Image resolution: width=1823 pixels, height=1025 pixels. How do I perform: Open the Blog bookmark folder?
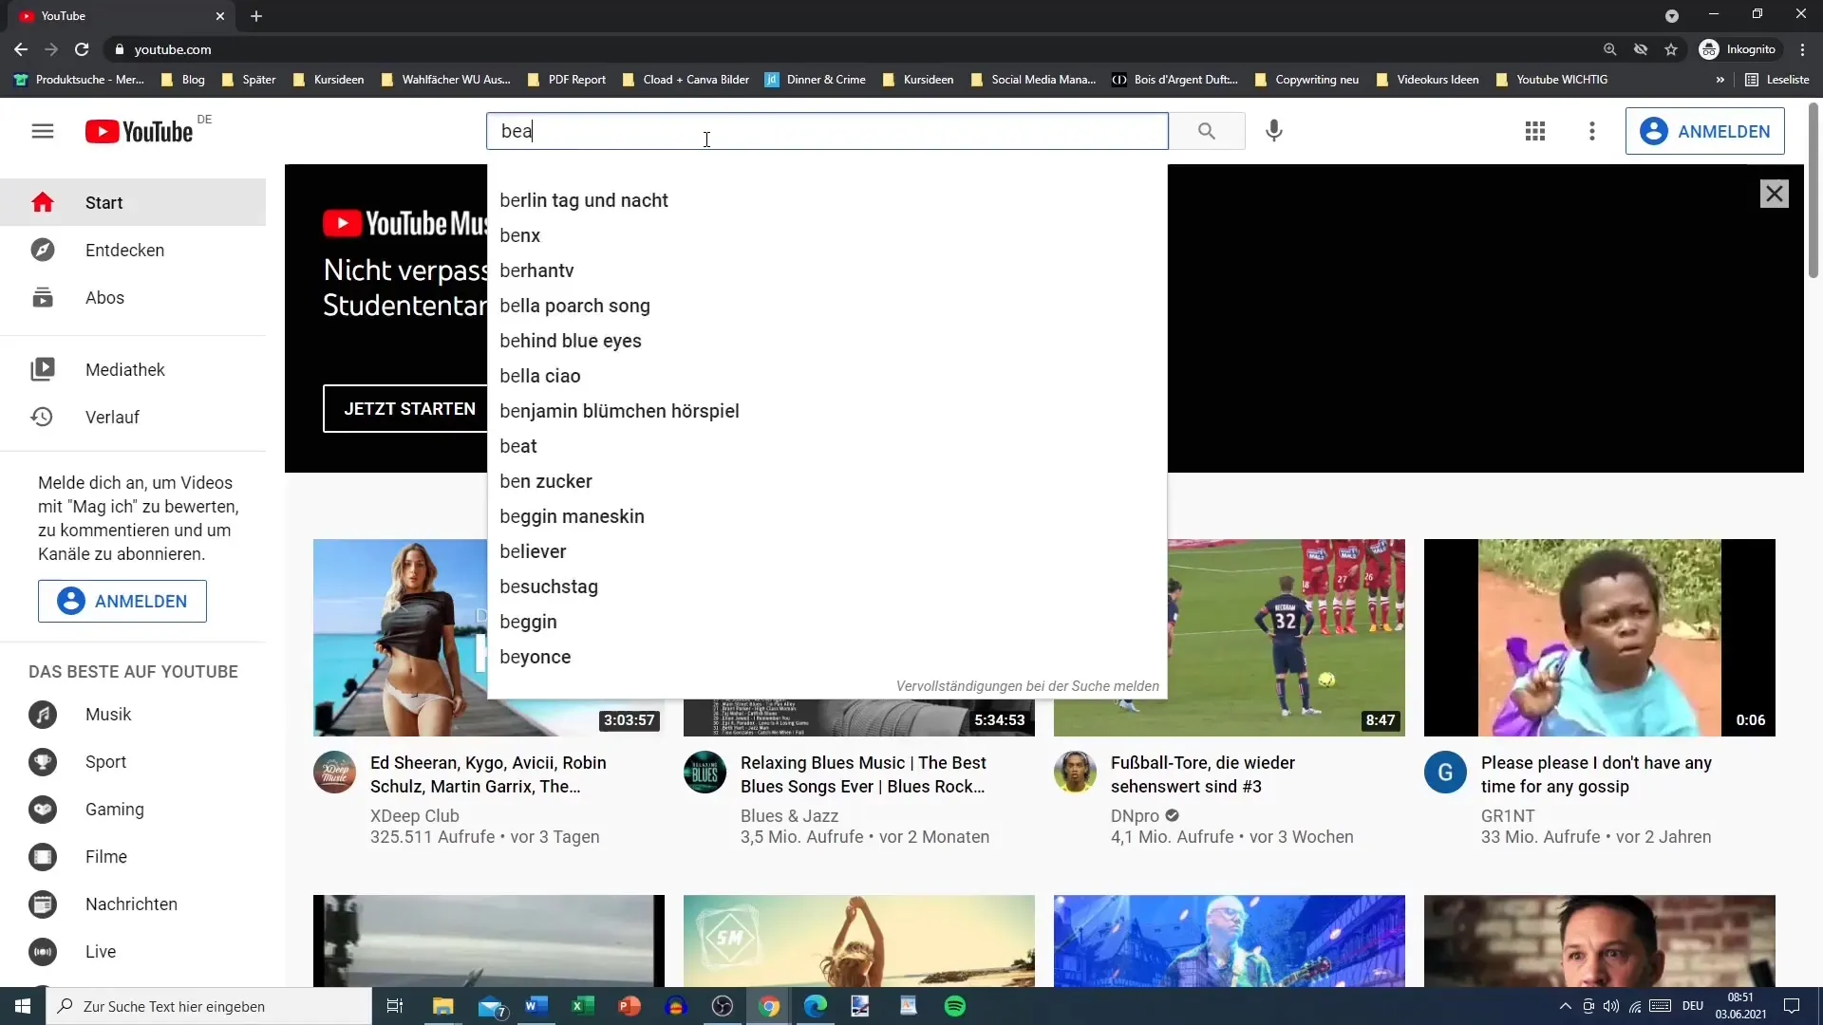pos(183,80)
